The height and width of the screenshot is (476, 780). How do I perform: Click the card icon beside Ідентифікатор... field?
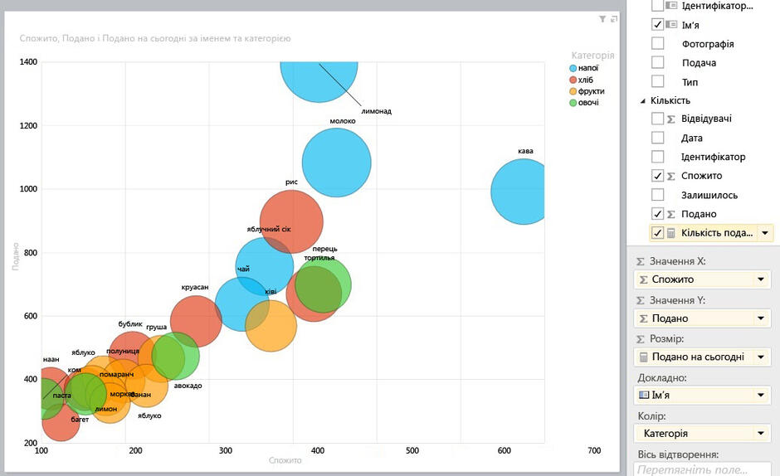(x=671, y=6)
